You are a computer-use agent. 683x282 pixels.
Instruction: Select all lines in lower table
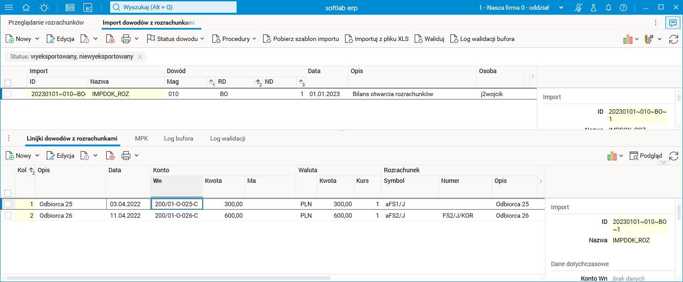pyautogui.click(x=7, y=193)
